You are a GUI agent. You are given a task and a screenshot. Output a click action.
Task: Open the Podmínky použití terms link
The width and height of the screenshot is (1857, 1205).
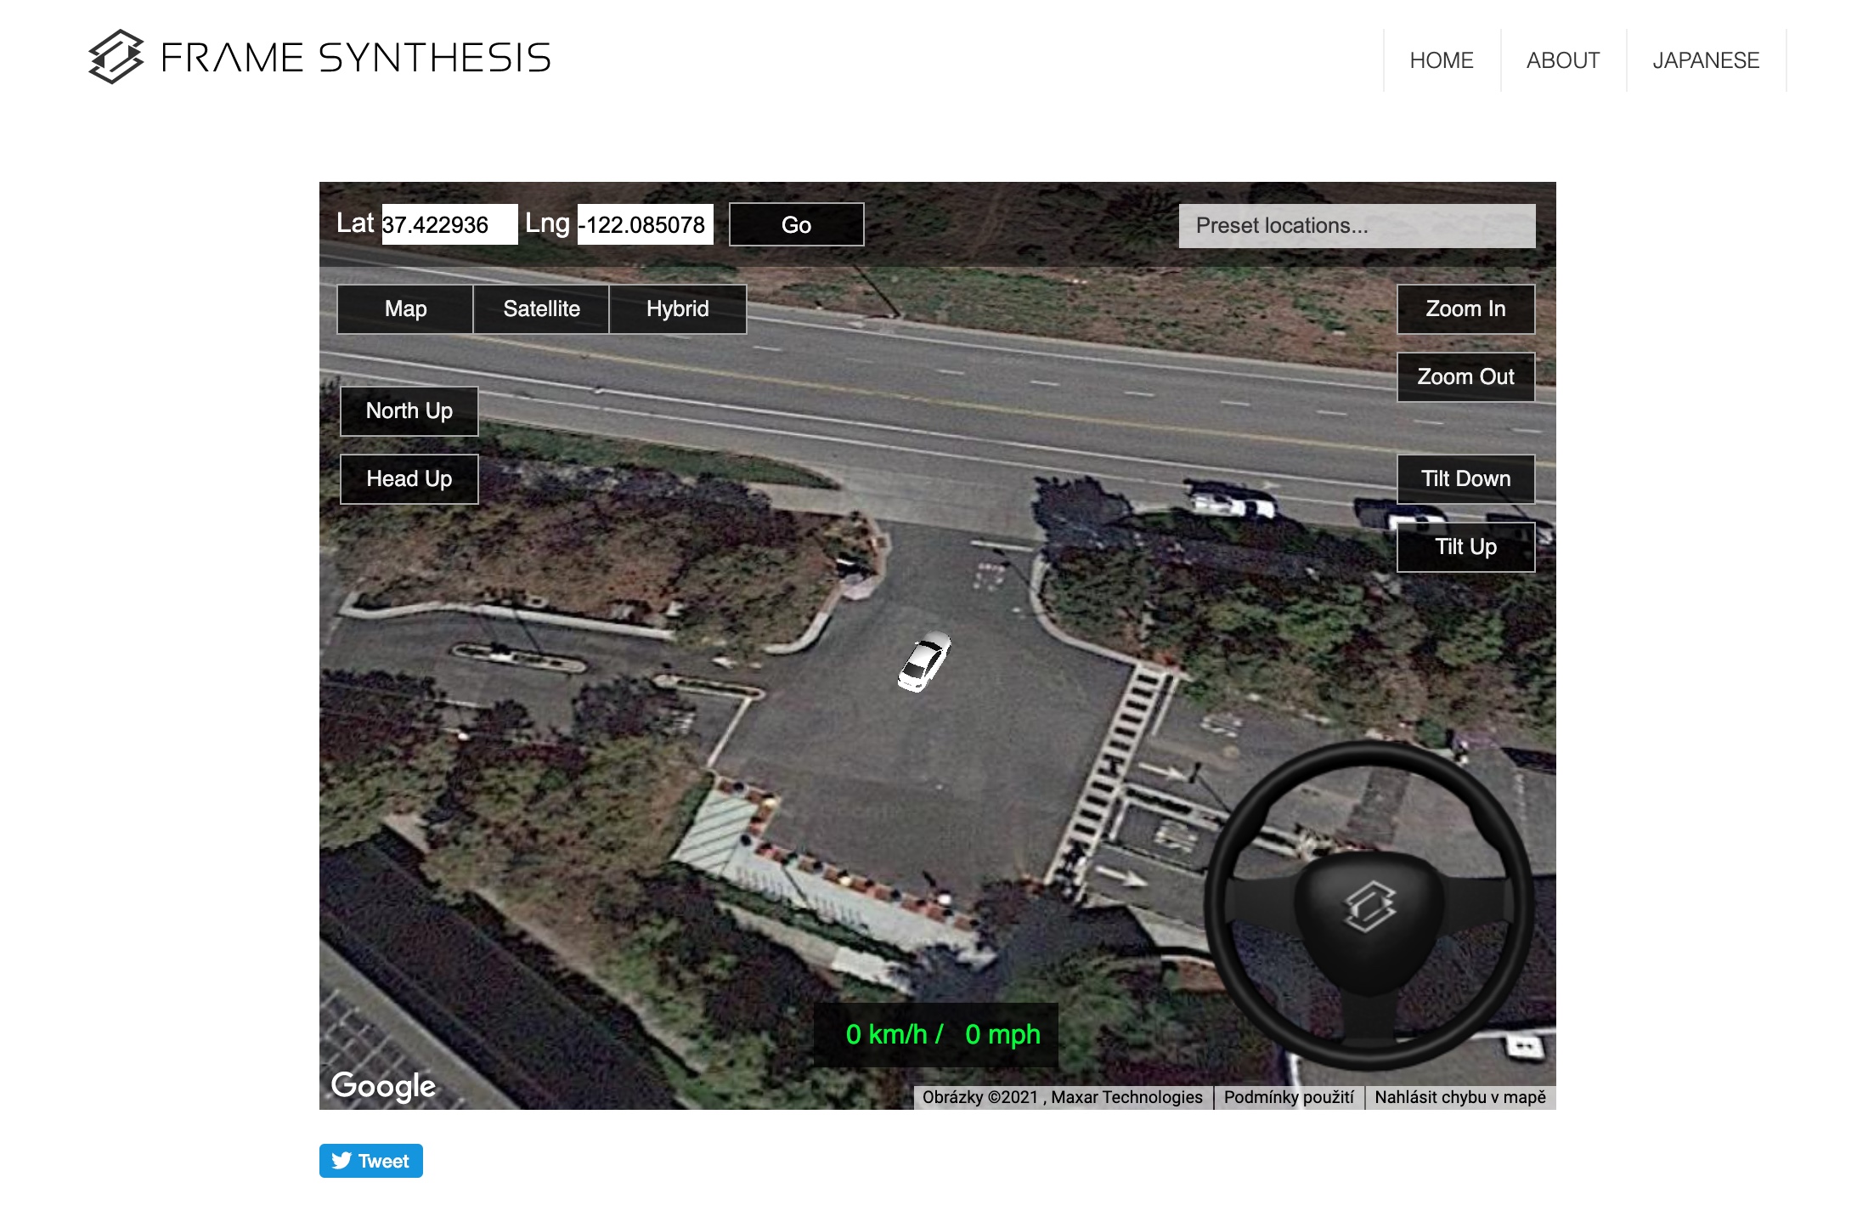pos(1289,1098)
